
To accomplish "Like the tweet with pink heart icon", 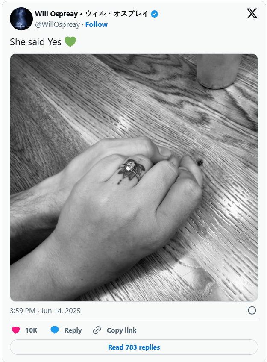I will tap(16, 330).
